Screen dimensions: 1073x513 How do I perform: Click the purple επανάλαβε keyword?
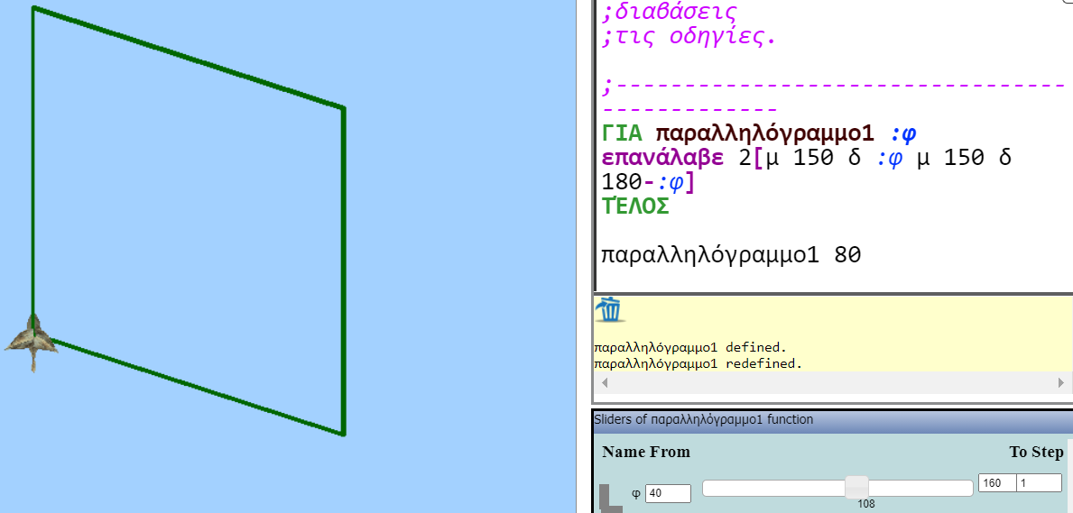[x=662, y=158]
